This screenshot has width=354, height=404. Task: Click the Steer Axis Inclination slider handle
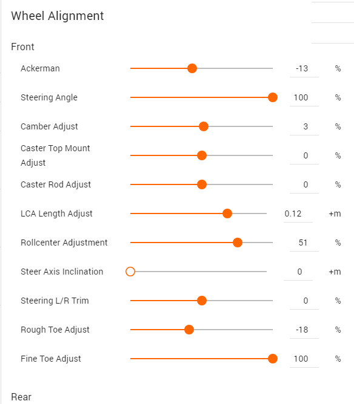pyautogui.click(x=130, y=272)
